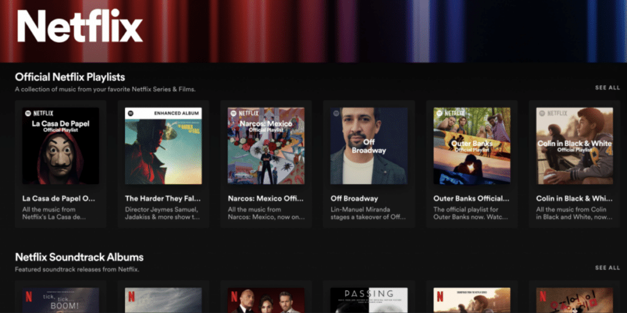Open 'Official Netflix Playlists' section heading

[x=70, y=76]
